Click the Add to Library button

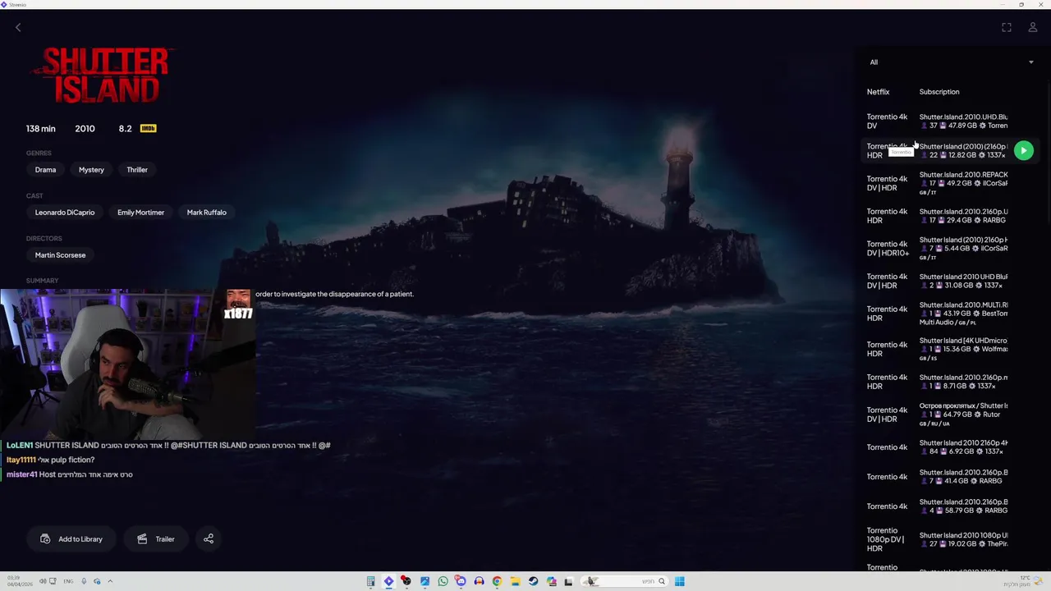tap(71, 539)
